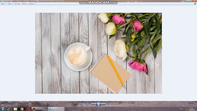This screenshot has width=197, height=111.
Task: Click the taskbar clock
Action: tap(191, 109)
